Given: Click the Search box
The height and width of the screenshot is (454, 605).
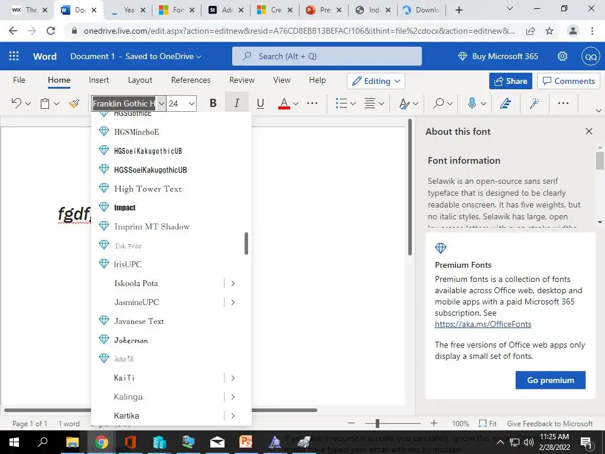Looking at the screenshot, I should [327, 56].
